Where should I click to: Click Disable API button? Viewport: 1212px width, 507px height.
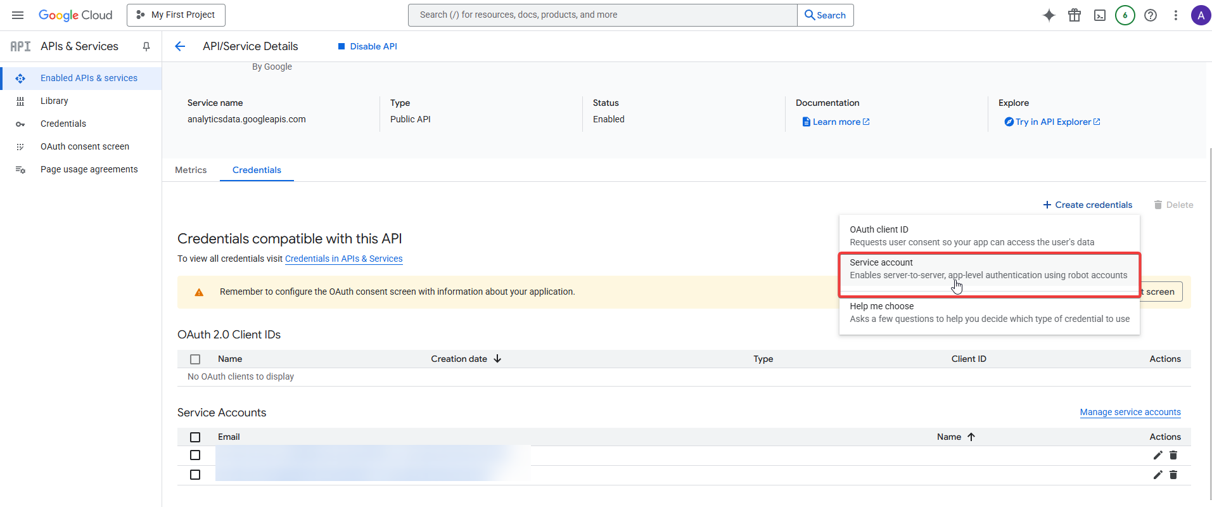tap(367, 46)
